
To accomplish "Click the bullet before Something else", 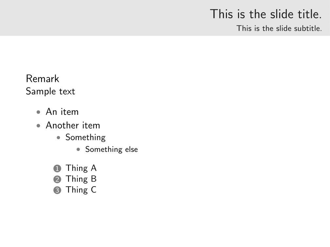I will [78, 150].
